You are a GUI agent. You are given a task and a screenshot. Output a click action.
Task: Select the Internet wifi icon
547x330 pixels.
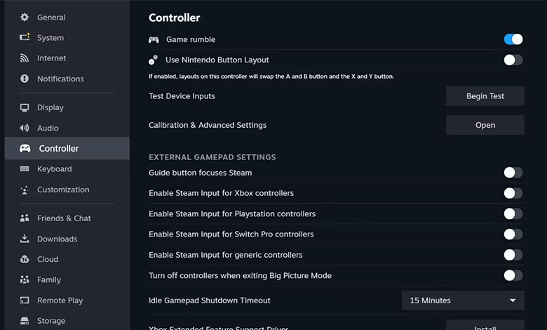point(25,58)
